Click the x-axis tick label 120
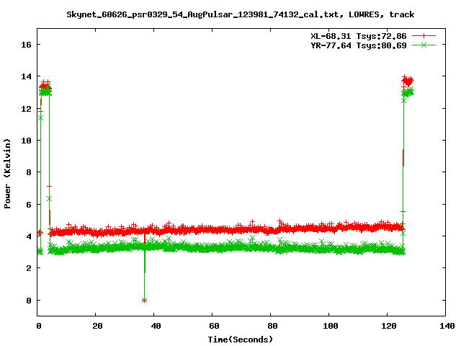Viewport: 461px width, 346px height. (388, 326)
